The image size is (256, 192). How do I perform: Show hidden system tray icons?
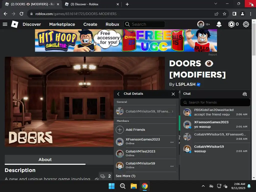tap(203, 186)
